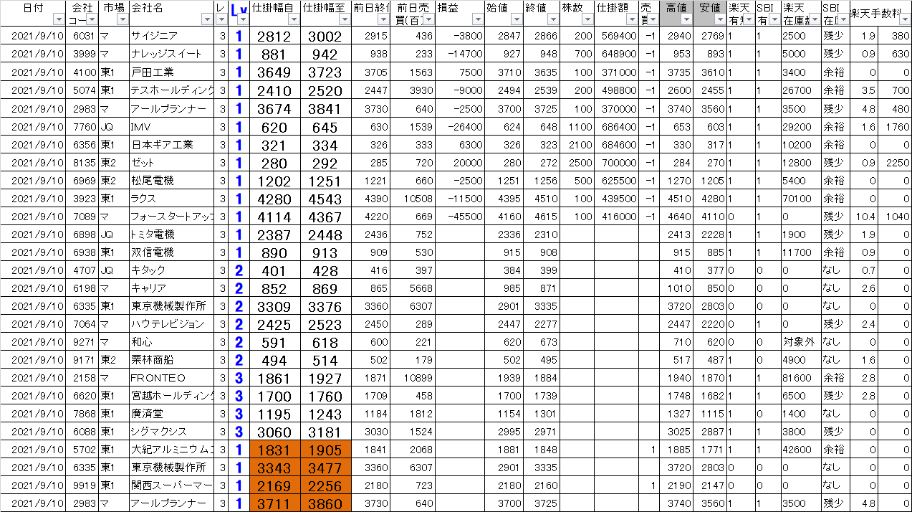Open the 楽天在庫数 column filter dropdown
The image size is (912, 512).
click(x=815, y=21)
